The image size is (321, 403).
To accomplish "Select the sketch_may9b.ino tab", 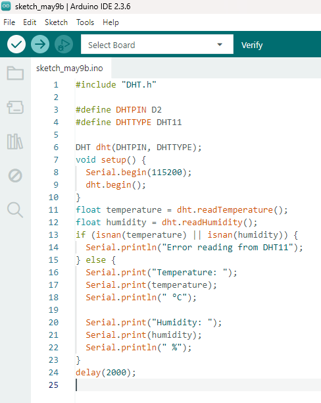I will pyautogui.click(x=70, y=68).
